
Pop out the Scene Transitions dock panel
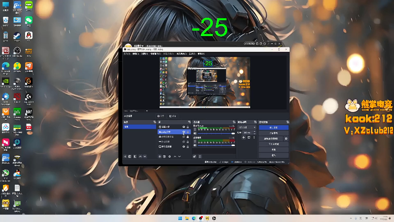[255, 122]
